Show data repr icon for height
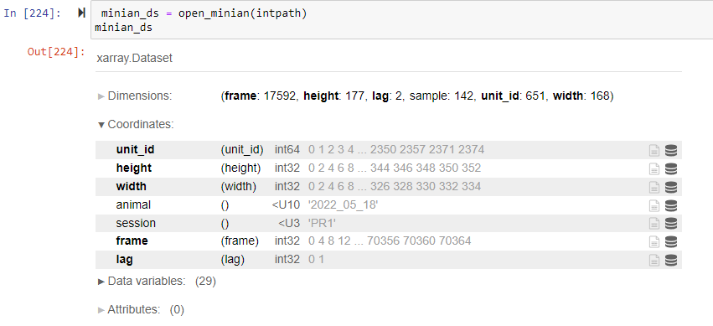This screenshot has width=713, height=326. pyautogui.click(x=671, y=168)
